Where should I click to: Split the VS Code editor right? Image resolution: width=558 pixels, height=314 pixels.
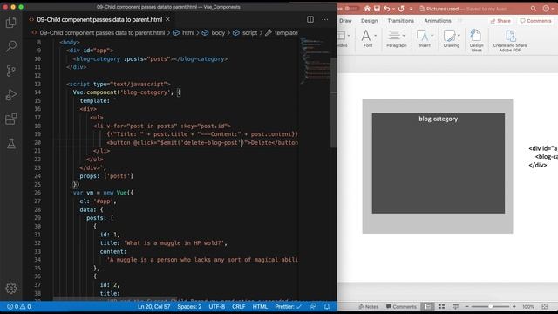click(x=310, y=19)
